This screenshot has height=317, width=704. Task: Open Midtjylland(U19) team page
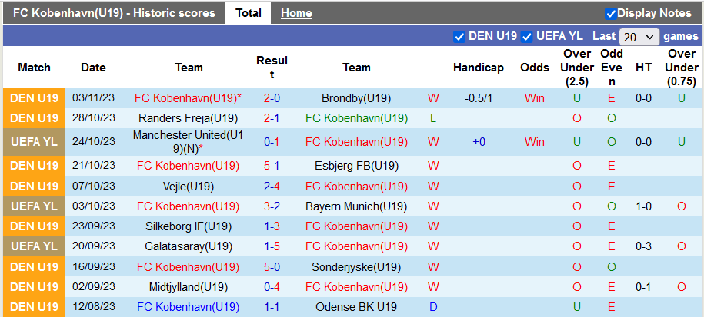point(189,287)
